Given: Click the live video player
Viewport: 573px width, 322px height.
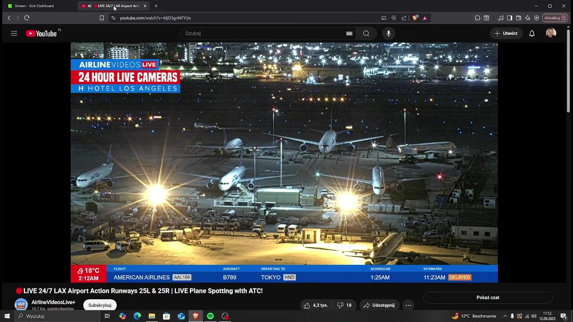Looking at the screenshot, I should click(284, 162).
